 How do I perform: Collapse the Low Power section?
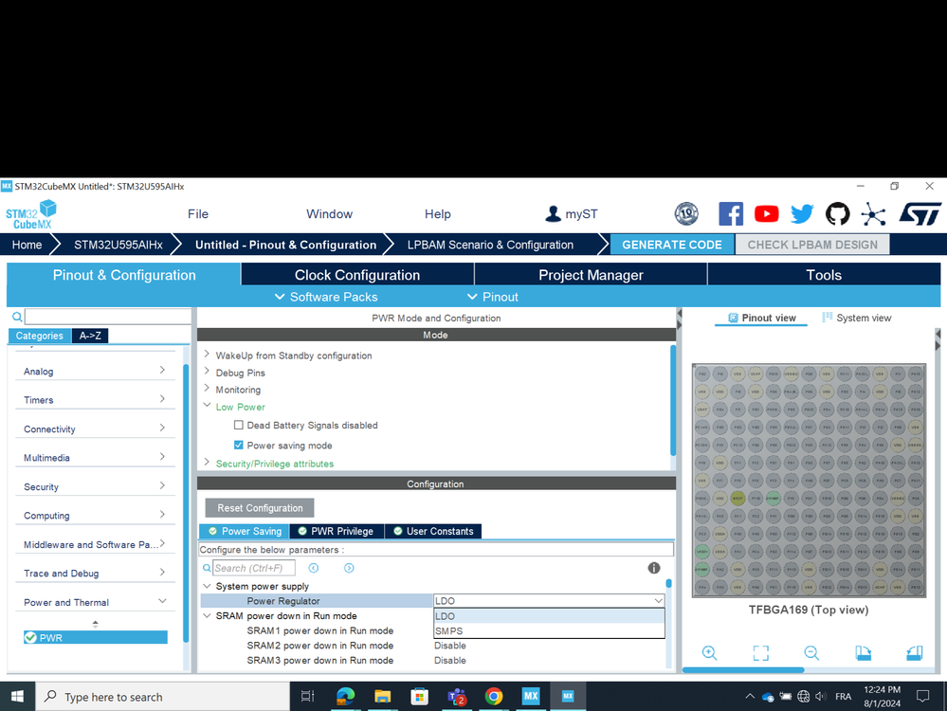[x=208, y=407]
